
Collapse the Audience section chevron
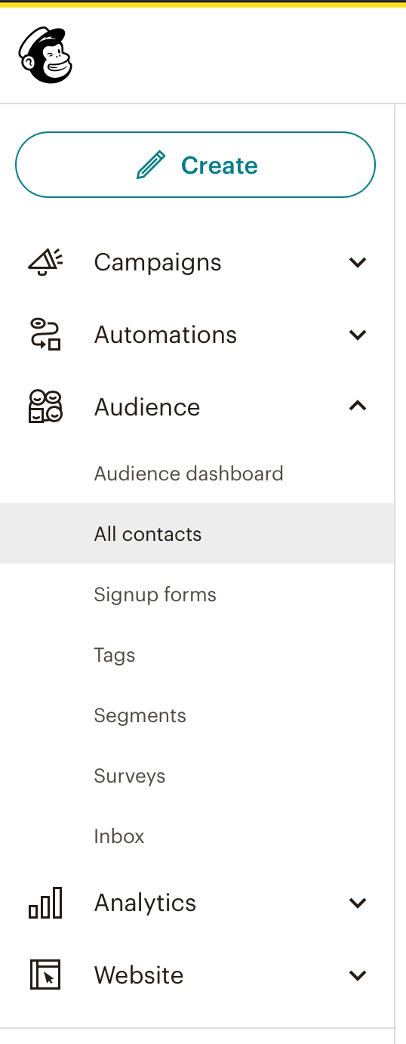(358, 406)
